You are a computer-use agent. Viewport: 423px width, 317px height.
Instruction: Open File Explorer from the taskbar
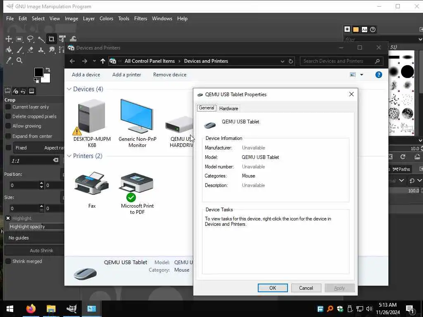(x=51, y=309)
